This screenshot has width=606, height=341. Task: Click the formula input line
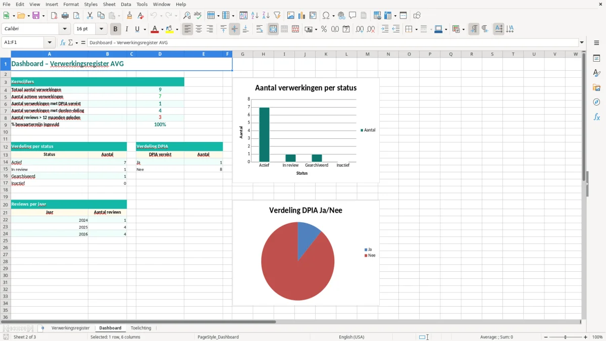333,42
